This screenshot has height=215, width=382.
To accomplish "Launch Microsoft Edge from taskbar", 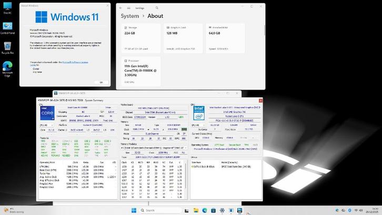I will coord(205,210).
